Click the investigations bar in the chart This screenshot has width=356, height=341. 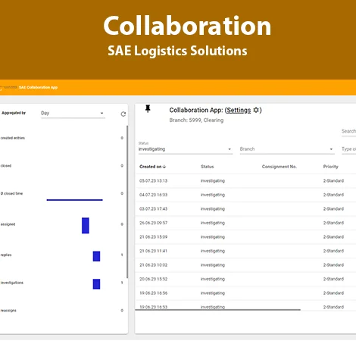[96, 284]
